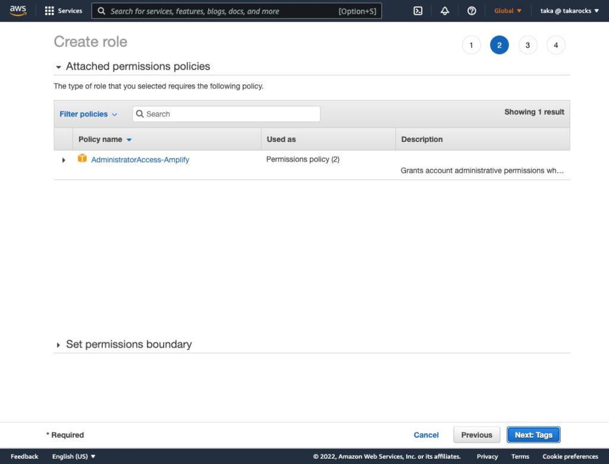This screenshot has height=464, width=609.
Task: Open Cookie preferences
Action: point(570,456)
